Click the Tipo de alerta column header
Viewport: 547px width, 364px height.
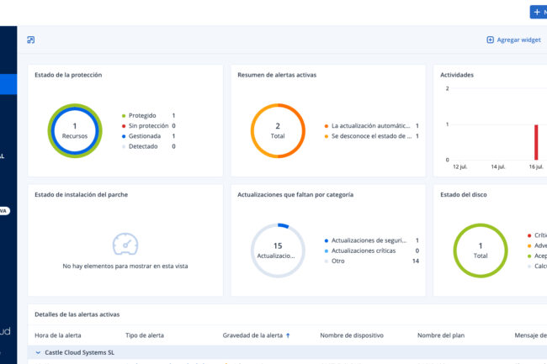(145, 335)
